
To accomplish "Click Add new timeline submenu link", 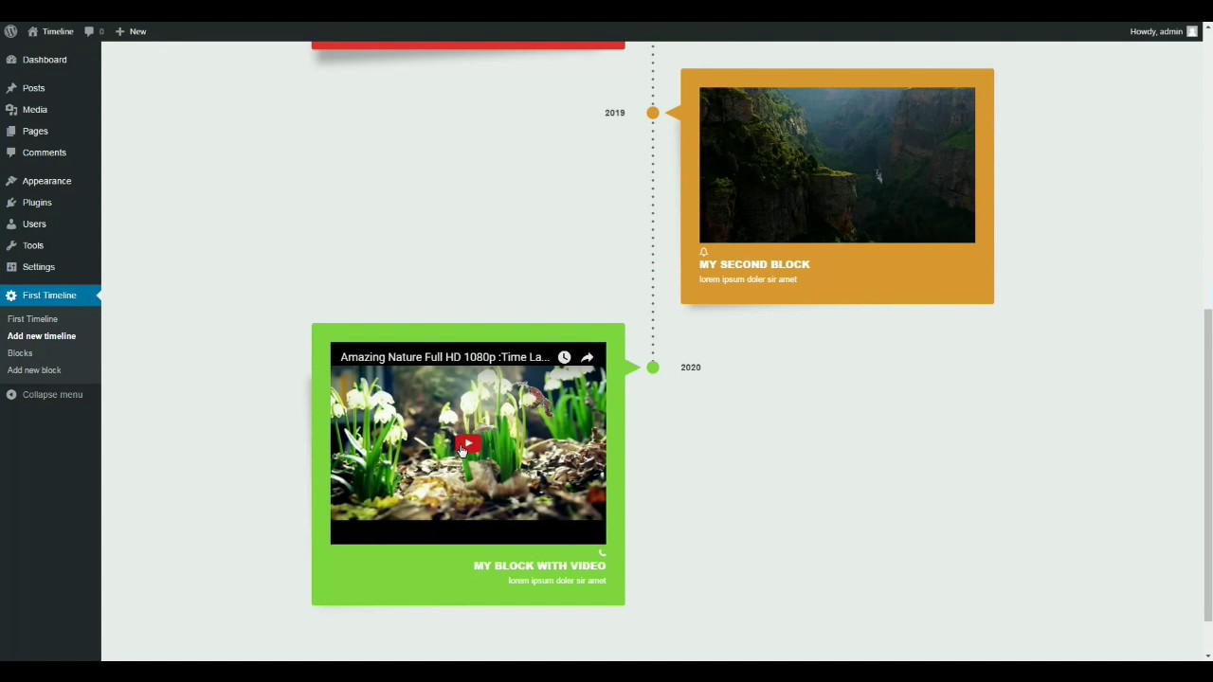I will pos(42,336).
